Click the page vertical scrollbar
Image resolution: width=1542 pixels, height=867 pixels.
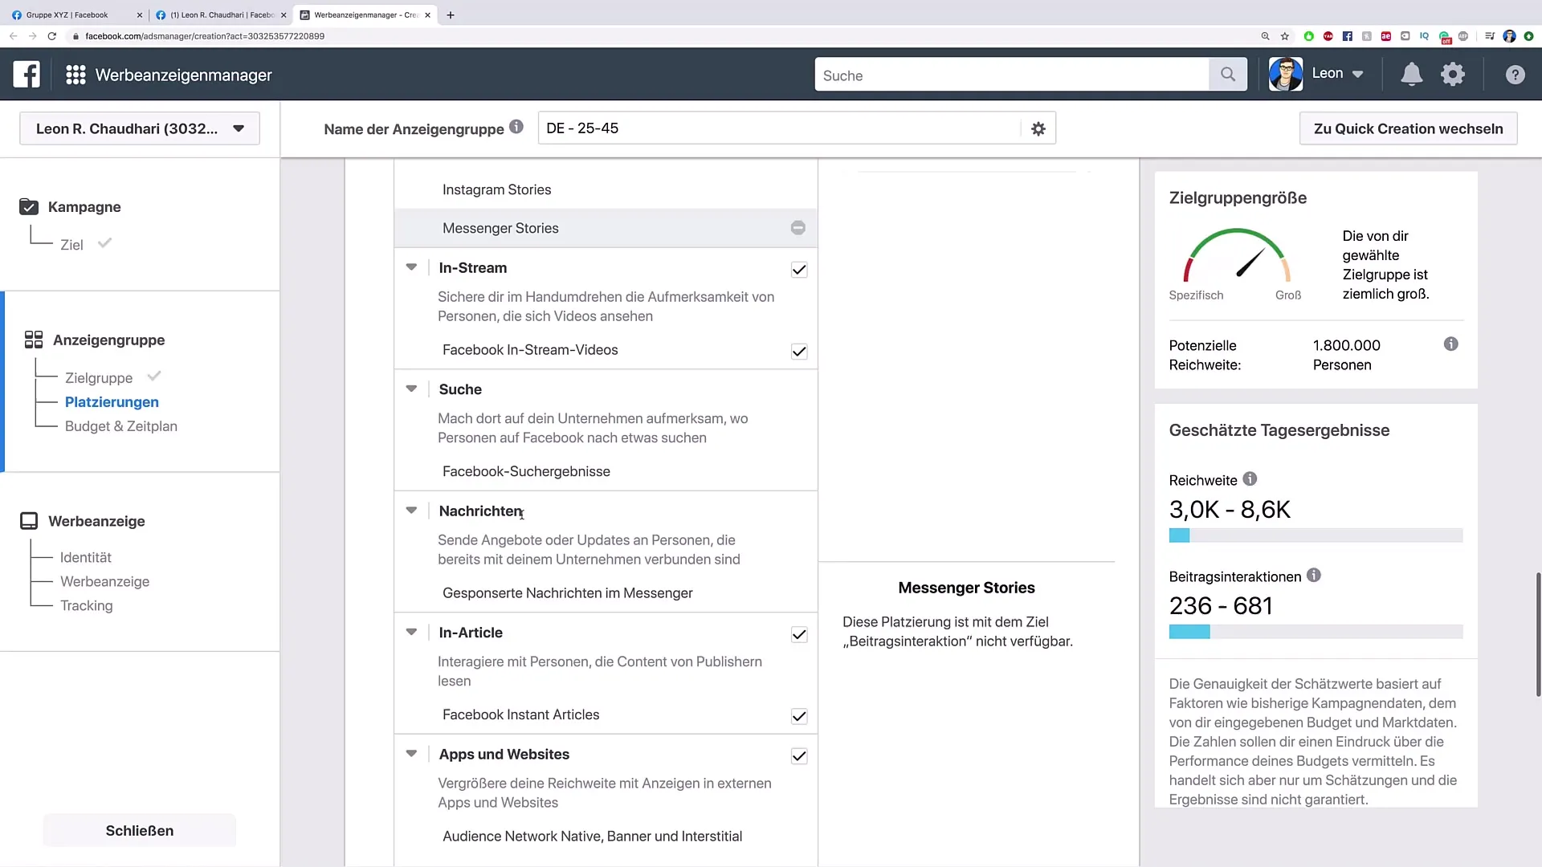pyautogui.click(x=1538, y=634)
